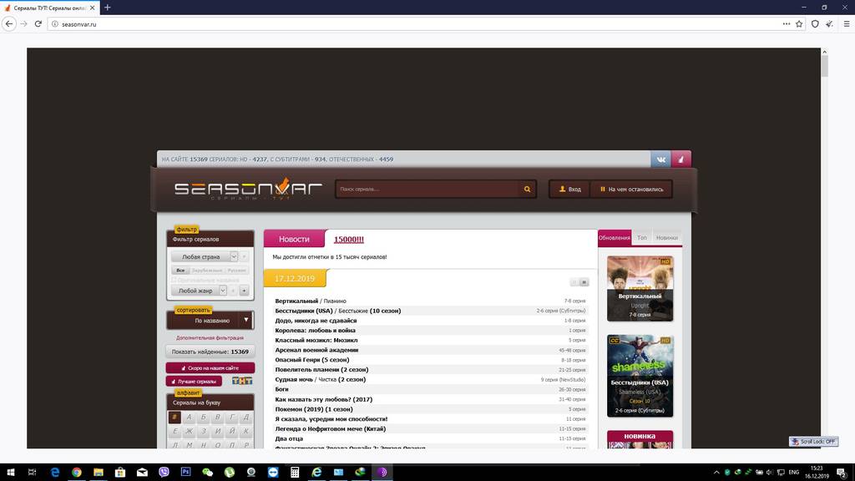This screenshot has height=481, width=855.
Task: Click the shield icon in browser toolbar
Action: coord(815,24)
